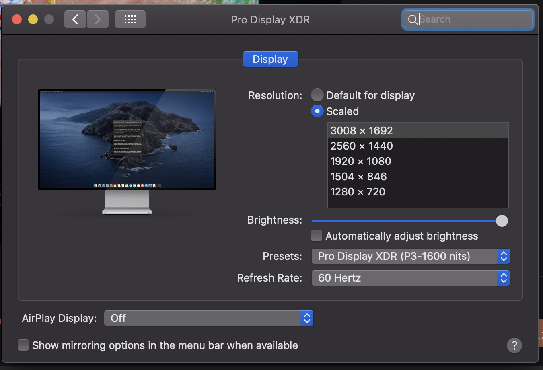Choose 3008 × 1692 resolution

click(418, 131)
